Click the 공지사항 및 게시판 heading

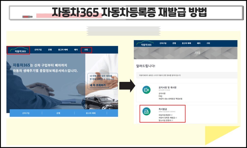tap(167, 88)
